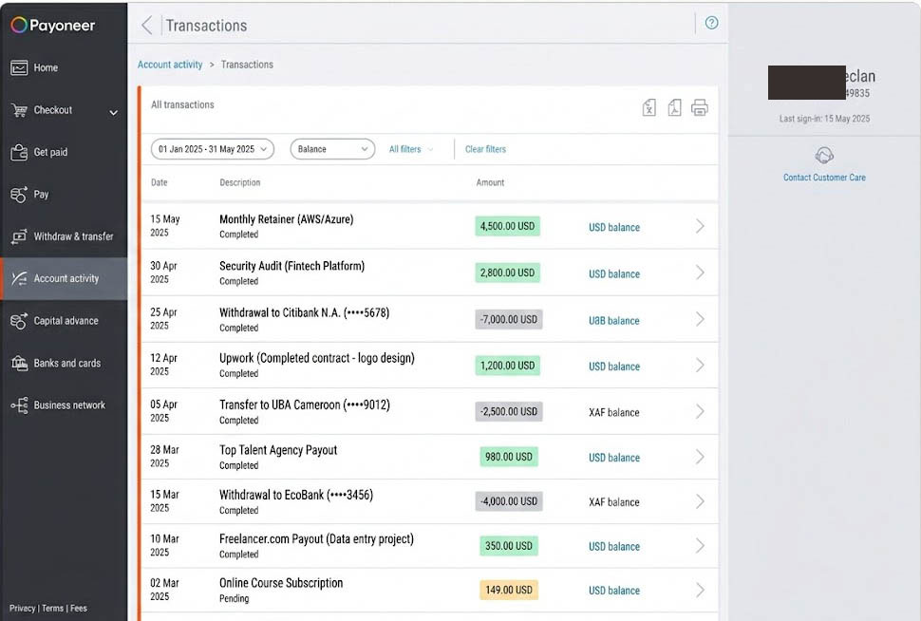Click Clear filters
Screen dimensions: 921x621
(x=484, y=149)
